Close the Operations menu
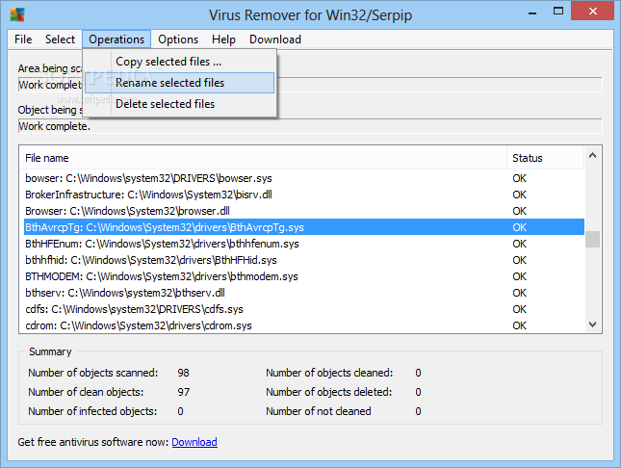 116,39
